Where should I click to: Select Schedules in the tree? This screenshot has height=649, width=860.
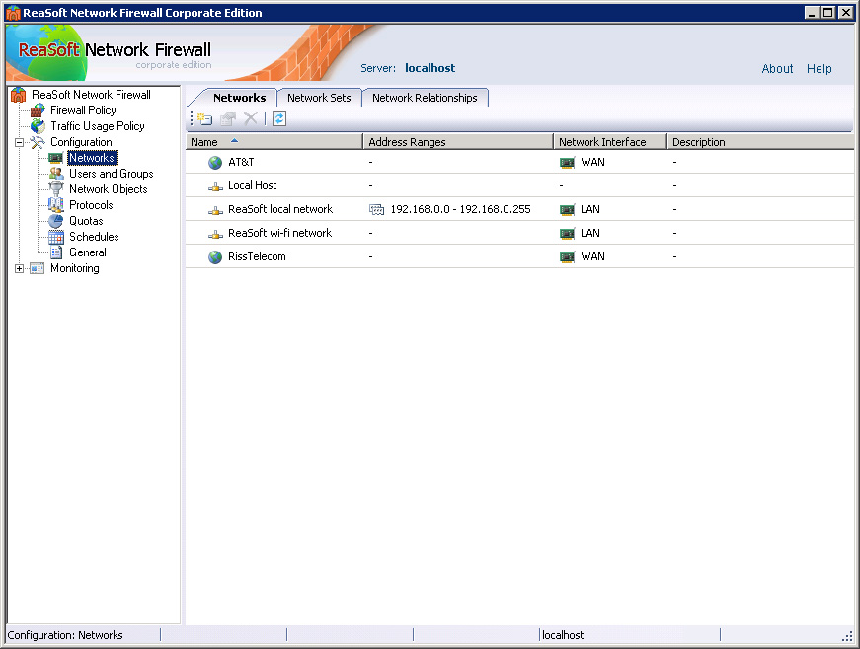94,237
